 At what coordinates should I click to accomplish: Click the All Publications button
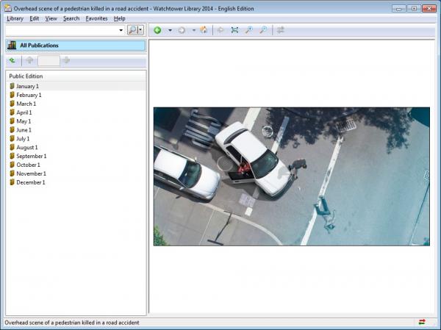coord(76,46)
